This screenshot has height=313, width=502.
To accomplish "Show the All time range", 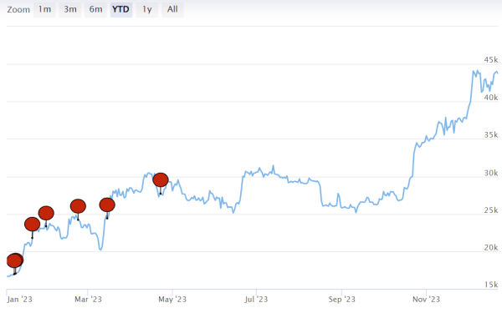I will pyautogui.click(x=172, y=9).
